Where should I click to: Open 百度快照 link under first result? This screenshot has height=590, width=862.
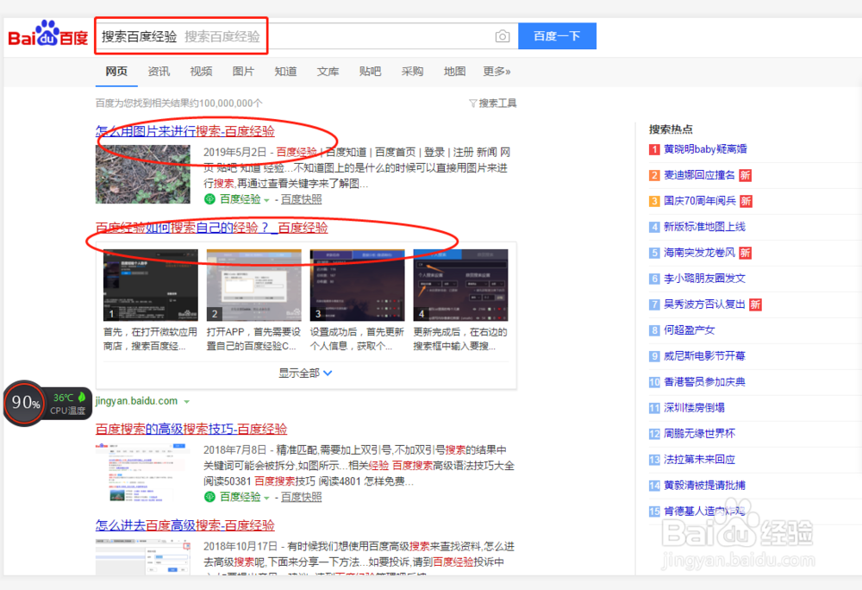pos(301,199)
